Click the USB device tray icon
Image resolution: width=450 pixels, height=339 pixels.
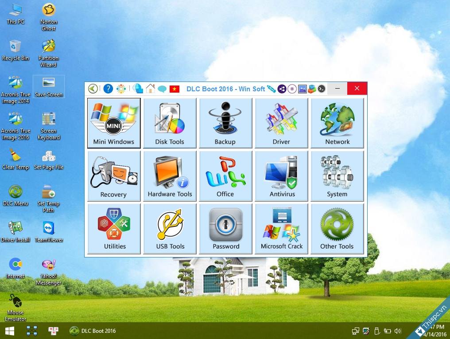pyautogui.click(x=377, y=331)
